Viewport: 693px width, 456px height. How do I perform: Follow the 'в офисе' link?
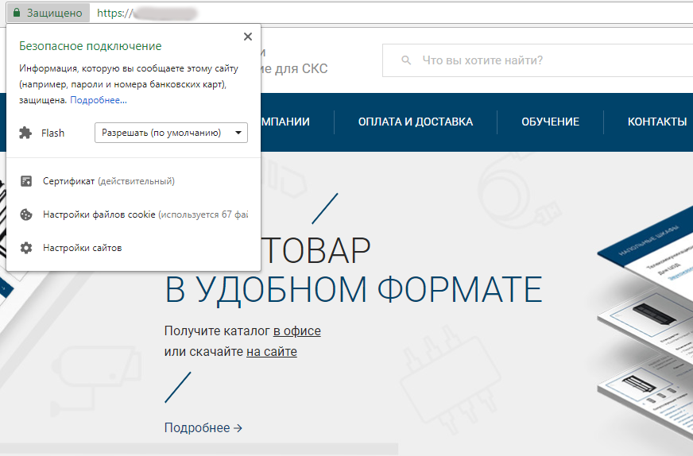point(297,330)
